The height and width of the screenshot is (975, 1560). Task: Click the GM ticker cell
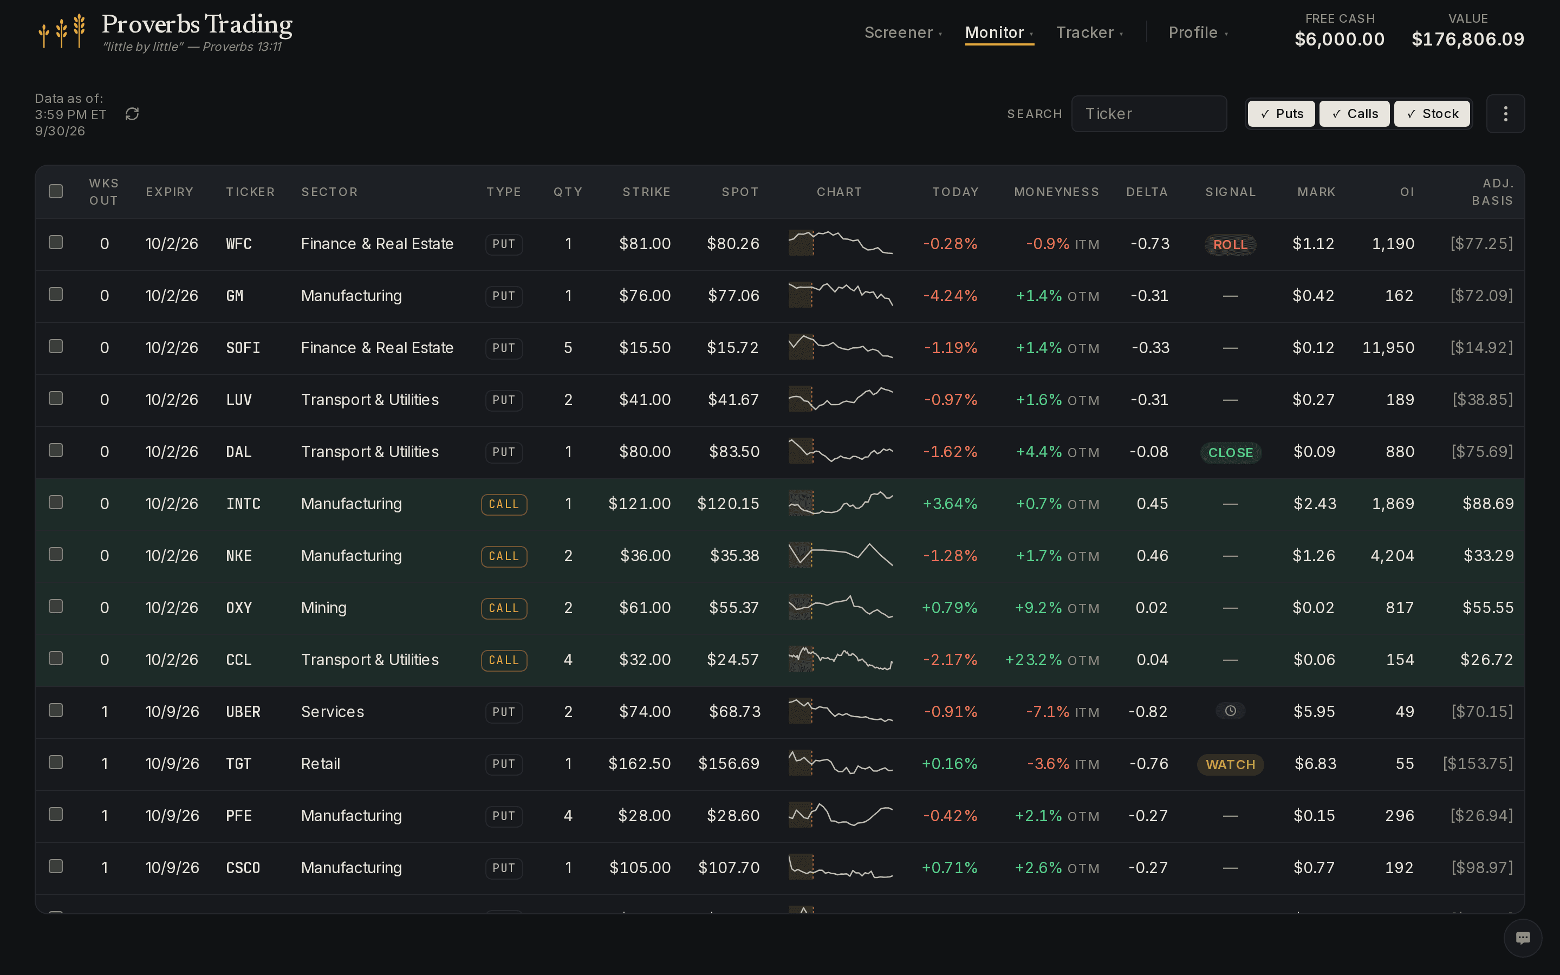[235, 295]
